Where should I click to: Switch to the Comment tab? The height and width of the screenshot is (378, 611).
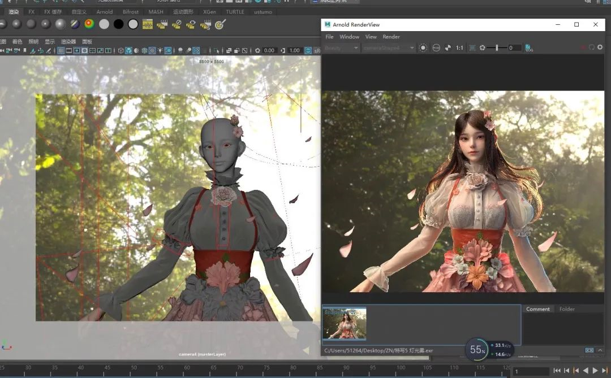pos(538,309)
